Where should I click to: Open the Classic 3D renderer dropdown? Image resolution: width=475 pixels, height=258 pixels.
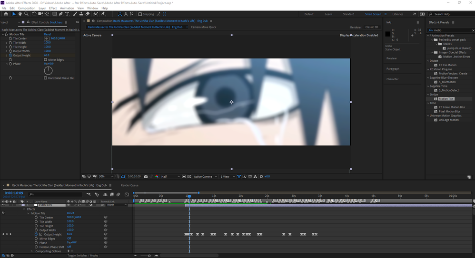[x=372, y=27]
